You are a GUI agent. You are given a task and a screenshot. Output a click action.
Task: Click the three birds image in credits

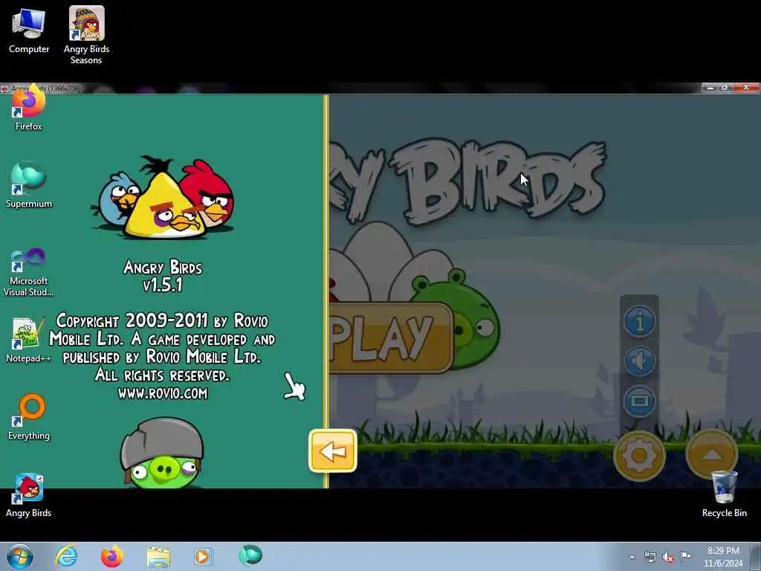163,197
